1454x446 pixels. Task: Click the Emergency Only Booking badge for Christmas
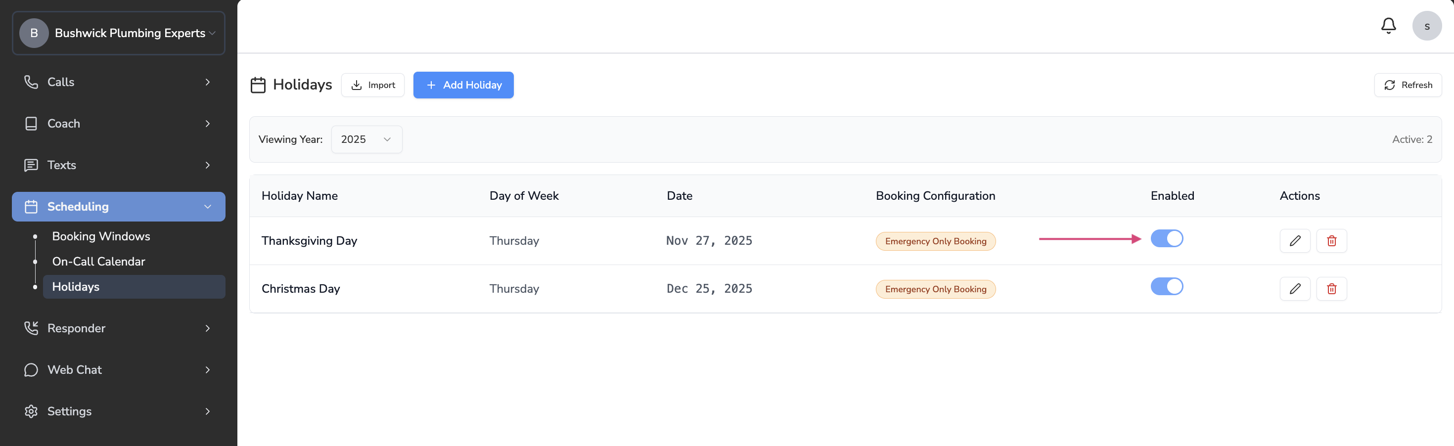(935, 289)
